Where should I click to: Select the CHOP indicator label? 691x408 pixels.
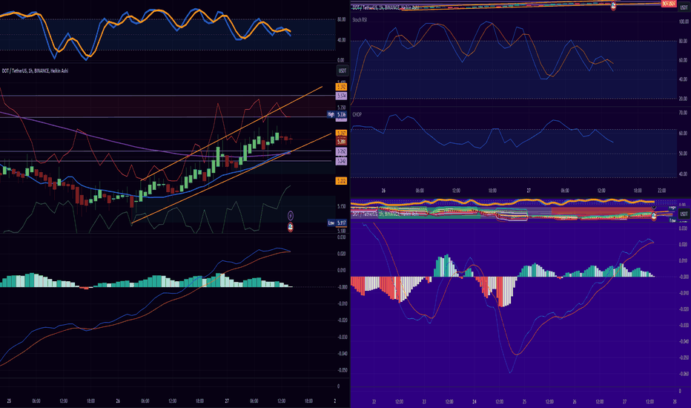point(357,114)
